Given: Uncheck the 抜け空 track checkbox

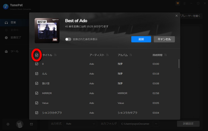Looking at the screenshot, I should pyautogui.click(x=37, y=83).
